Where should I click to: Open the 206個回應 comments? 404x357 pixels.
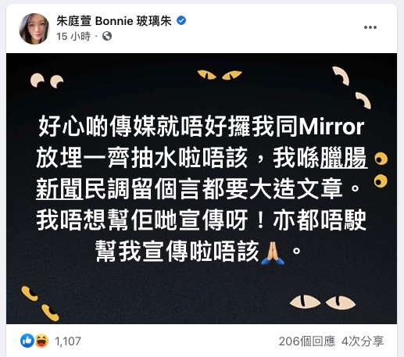click(307, 341)
